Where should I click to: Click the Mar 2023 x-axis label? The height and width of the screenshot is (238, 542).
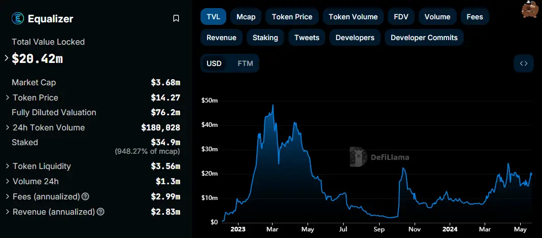click(273, 229)
